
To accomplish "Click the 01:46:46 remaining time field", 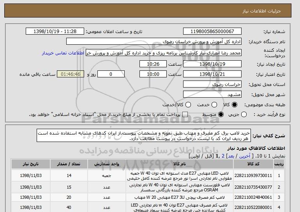I will (71, 74).
